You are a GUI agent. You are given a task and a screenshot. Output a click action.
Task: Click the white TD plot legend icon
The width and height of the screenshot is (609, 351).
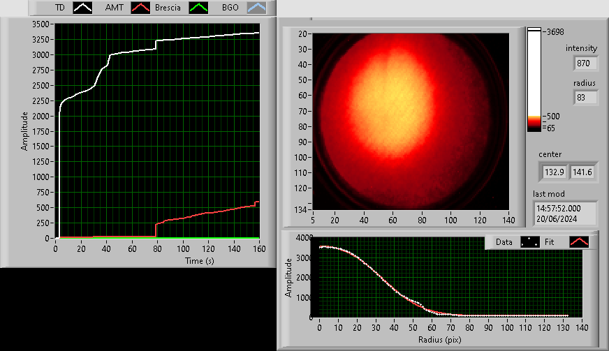(83, 7)
